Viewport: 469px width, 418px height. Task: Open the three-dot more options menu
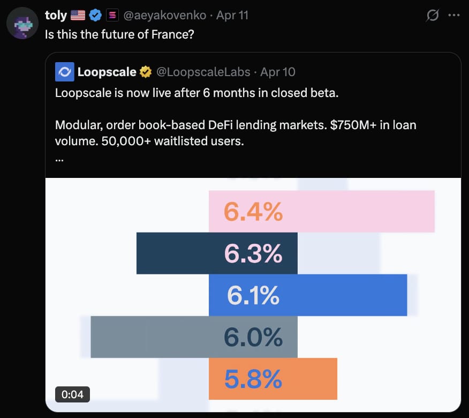[x=454, y=15]
